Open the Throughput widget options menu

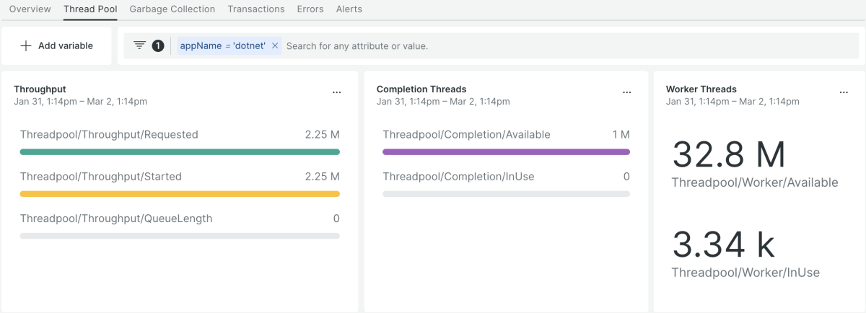[337, 92]
